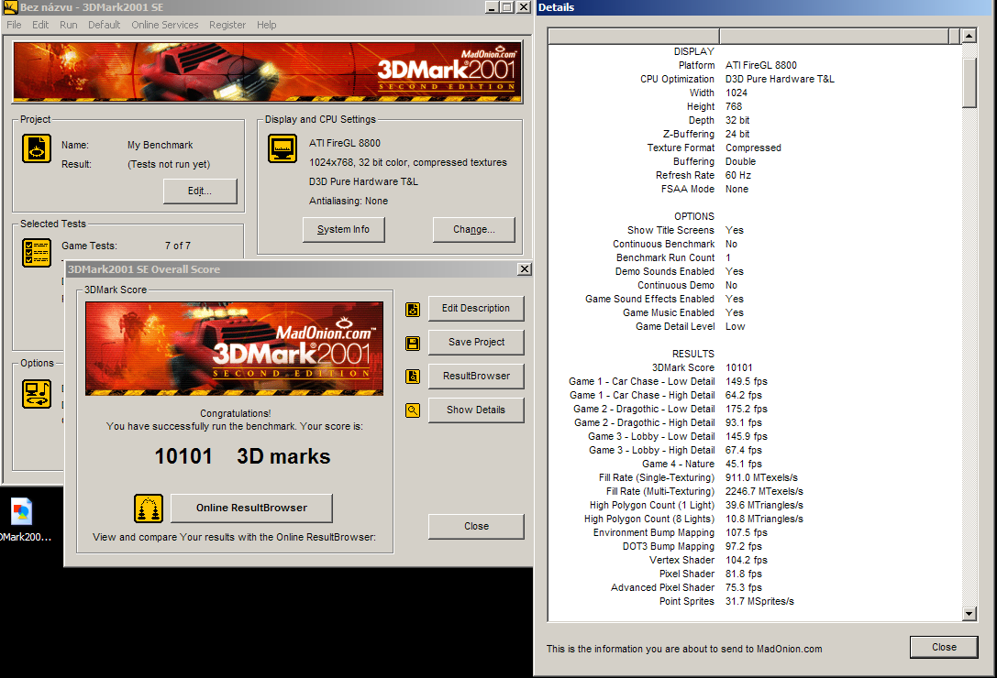Click the Selected Tests checklist icon

coord(37,253)
